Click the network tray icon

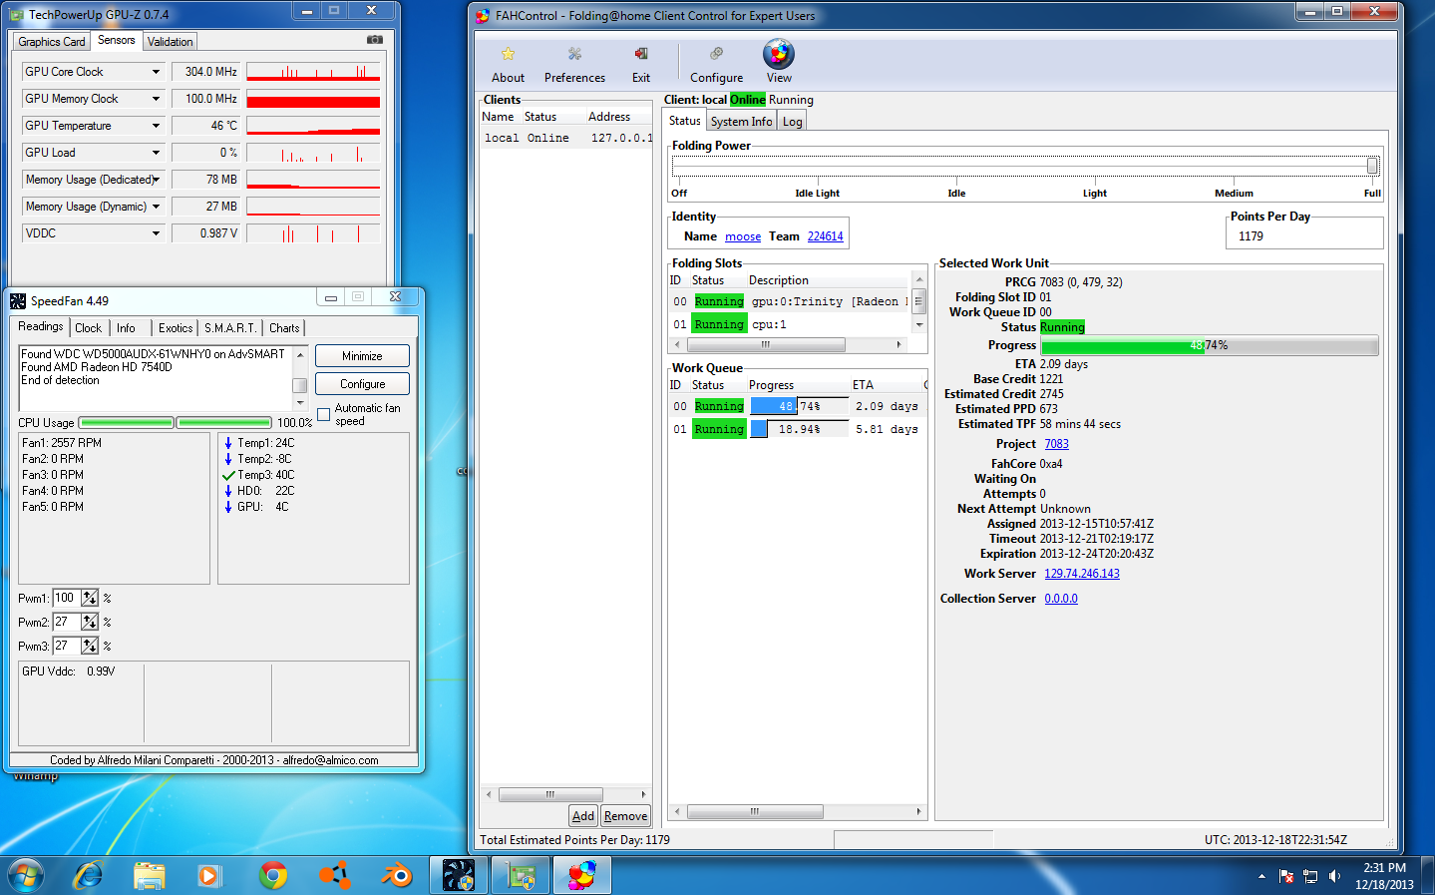[x=1310, y=876]
